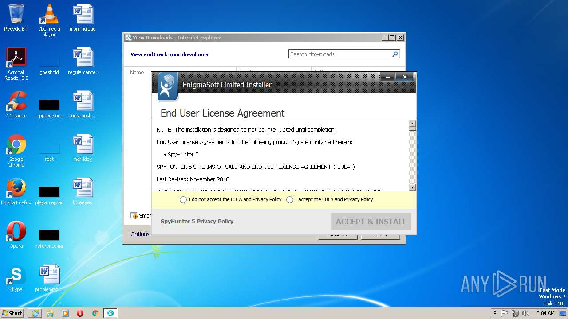The height and width of the screenshot is (319, 568).
Task: Open the SpyHunter 5 Privacy Policy link
Action: [197, 222]
